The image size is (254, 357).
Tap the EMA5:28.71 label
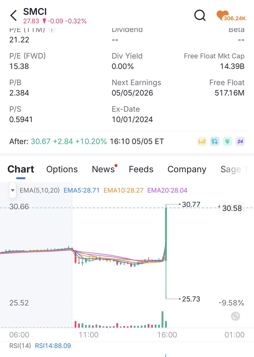(81, 190)
